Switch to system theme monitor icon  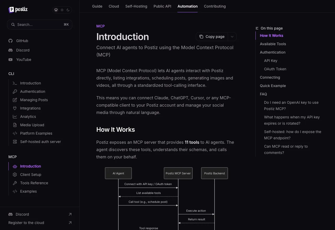pos(56,10)
